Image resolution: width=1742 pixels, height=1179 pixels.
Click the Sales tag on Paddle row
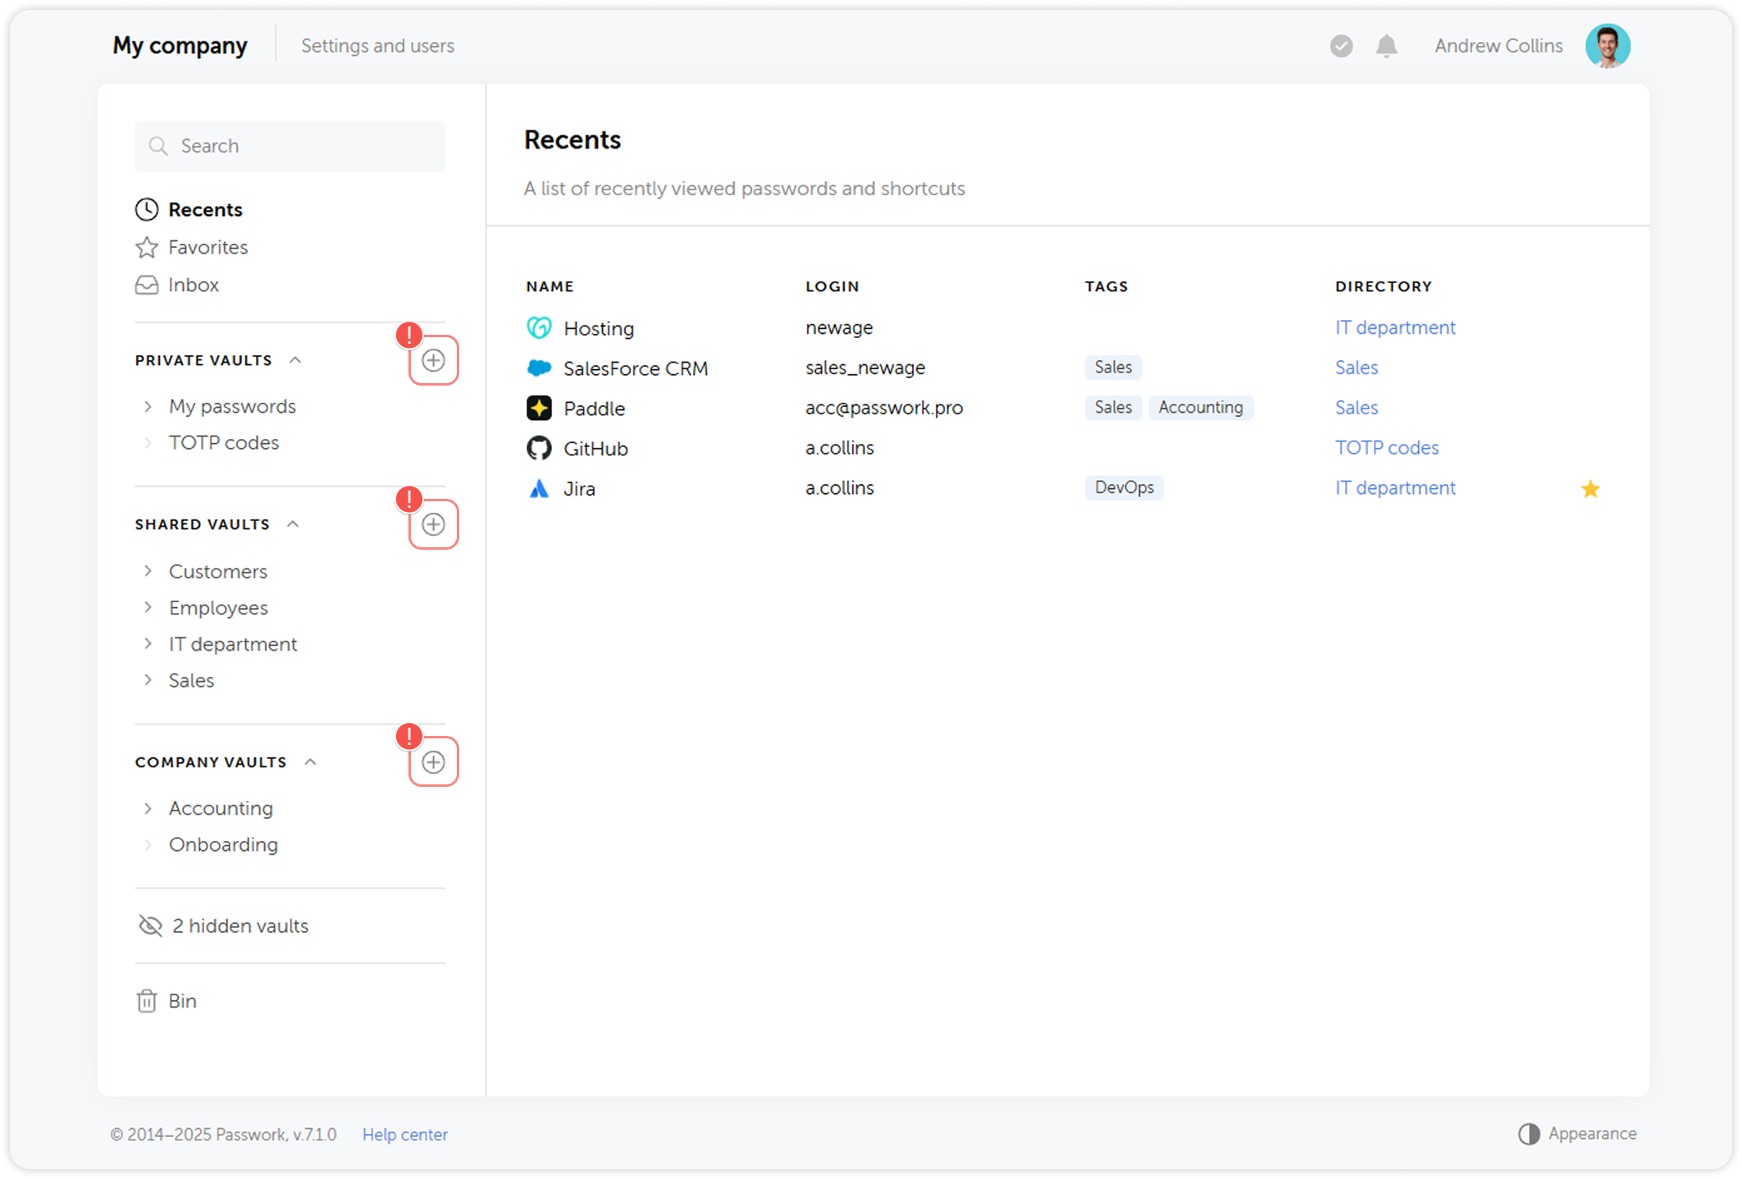pyautogui.click(x=1113, y=407)
